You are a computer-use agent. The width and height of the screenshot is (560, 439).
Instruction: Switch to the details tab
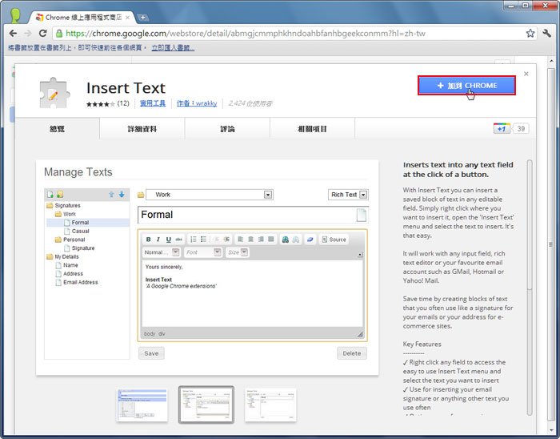142,129
